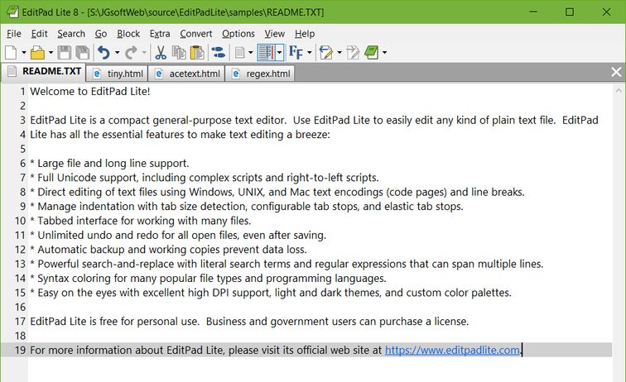Click the gray document page icon

[240, 52]
